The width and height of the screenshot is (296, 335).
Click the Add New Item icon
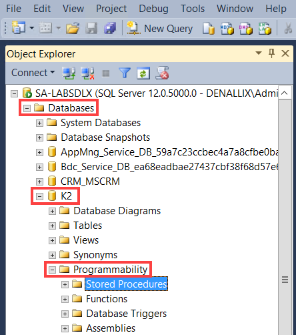(45, 28)
